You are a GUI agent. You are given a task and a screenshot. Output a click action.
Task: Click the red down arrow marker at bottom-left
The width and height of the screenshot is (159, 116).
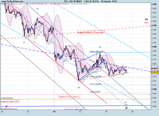point(7,106)
